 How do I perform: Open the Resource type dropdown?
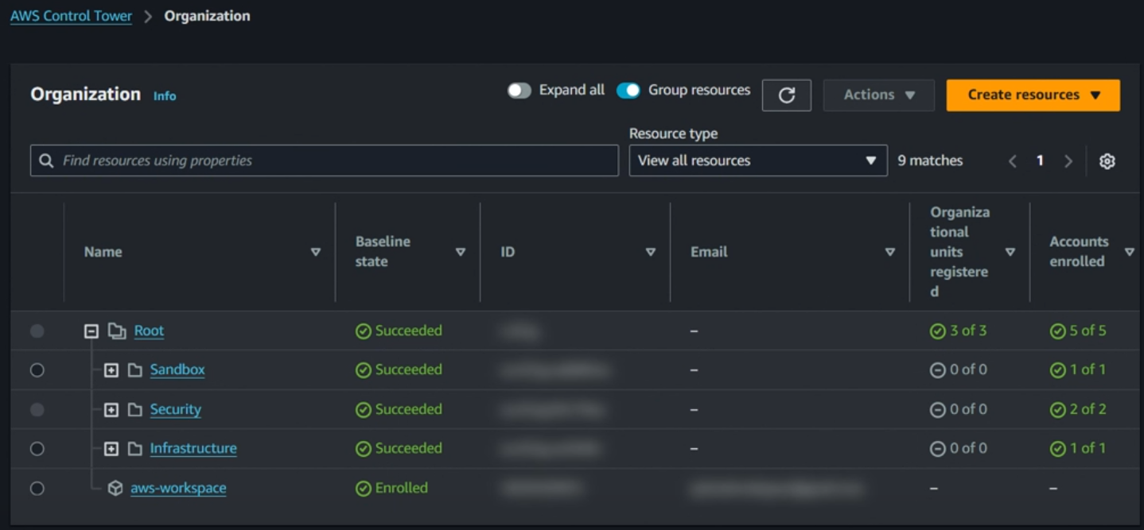pos(758,161)
